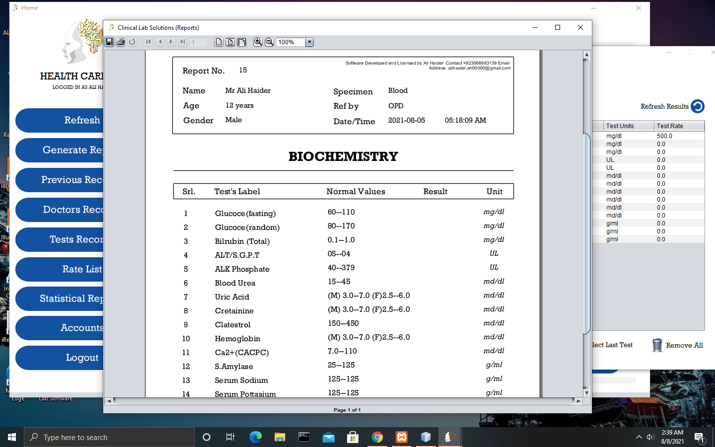The image size is (715, 447).
Task: Zoom in on the report
Action: click(258, 42)
